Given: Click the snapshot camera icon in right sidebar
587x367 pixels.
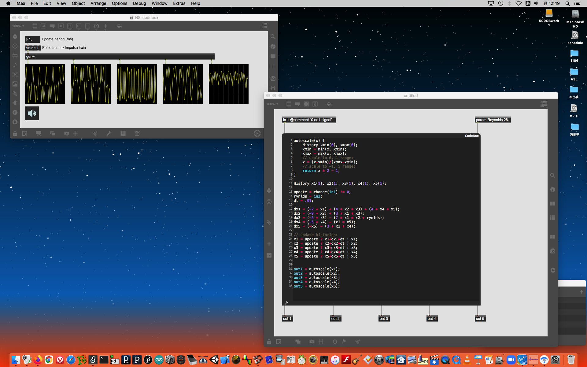Looking at the screenshot, I should (x=273, y=79).
